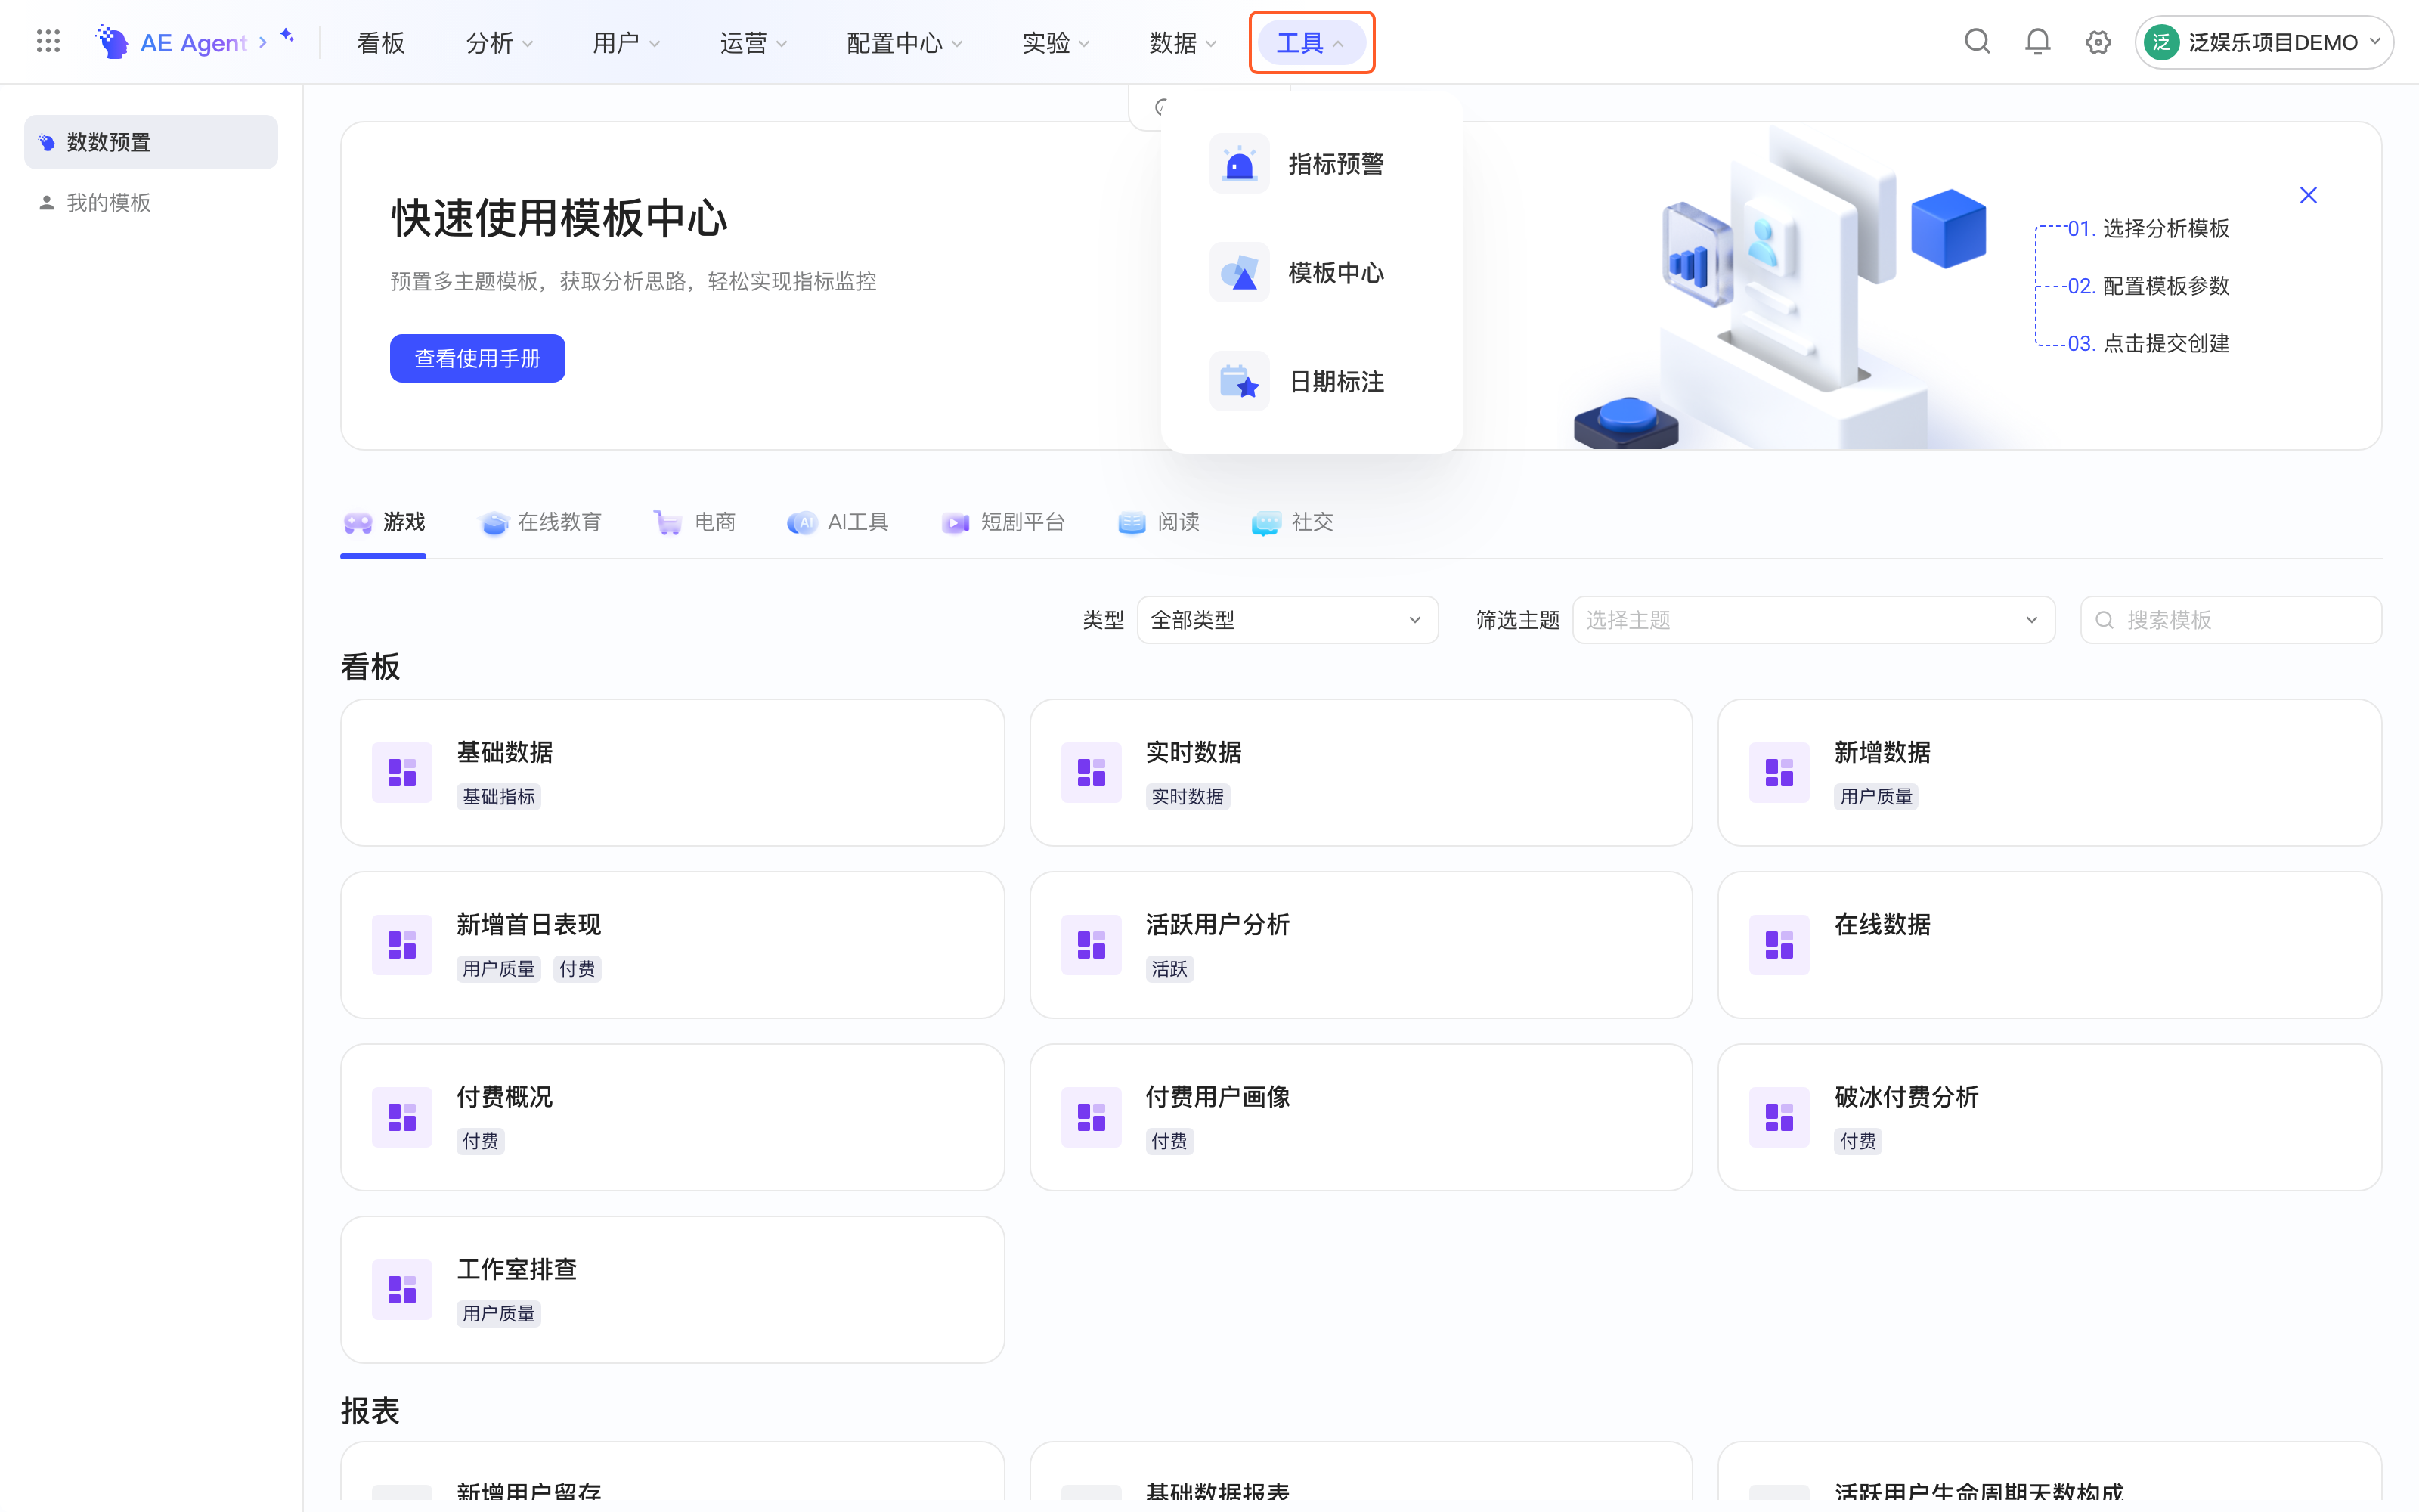Screen dimensions: 2419x1512
Task: Select 我的模板 in the sidebar
Action: coord(151,202)
